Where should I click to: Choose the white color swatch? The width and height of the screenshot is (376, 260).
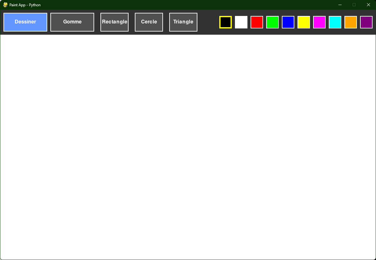click(x=241, y=22)
